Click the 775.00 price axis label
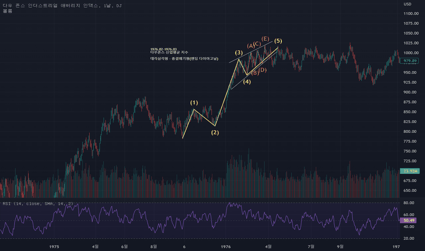This screenshot has height=251, width=425. coord(410,141)
